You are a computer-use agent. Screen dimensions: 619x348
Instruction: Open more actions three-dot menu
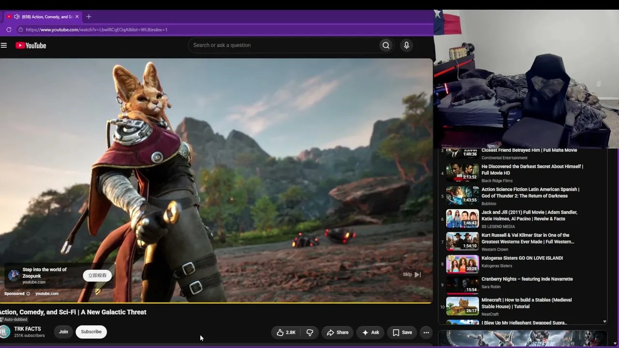[x=426, y=333]
